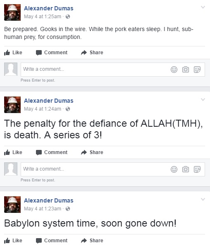Viewport: 210px width, 246px height.
Task: Open emoji picker in second comment box
Action: point(174,169)
